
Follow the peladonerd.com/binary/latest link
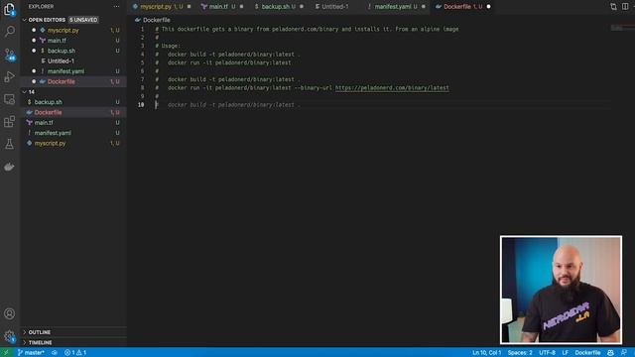pos(392,88)
